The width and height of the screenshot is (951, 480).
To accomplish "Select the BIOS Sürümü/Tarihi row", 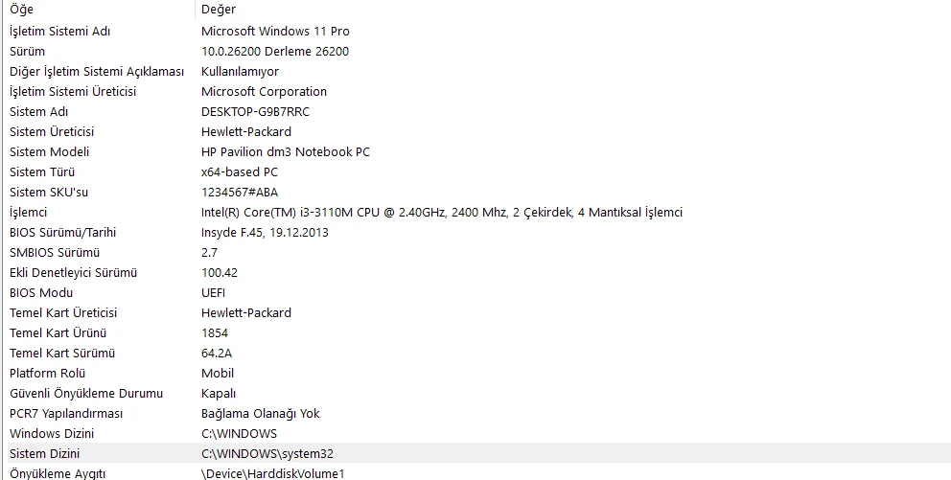I will [475, 232].
